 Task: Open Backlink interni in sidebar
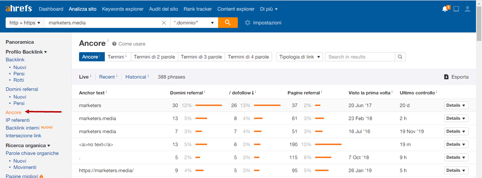pos(23,128)
